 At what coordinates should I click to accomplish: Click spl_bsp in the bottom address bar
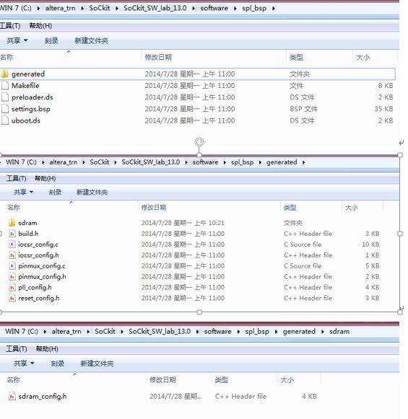coord(257,332)
